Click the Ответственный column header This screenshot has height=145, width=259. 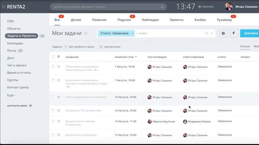click(193, 57)
